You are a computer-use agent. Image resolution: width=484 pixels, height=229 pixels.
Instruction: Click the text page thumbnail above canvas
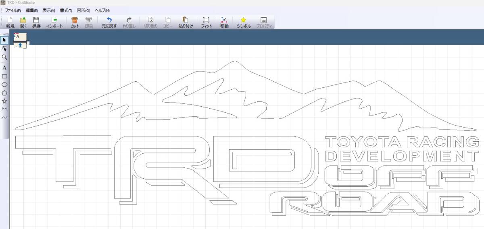point(21,40)
